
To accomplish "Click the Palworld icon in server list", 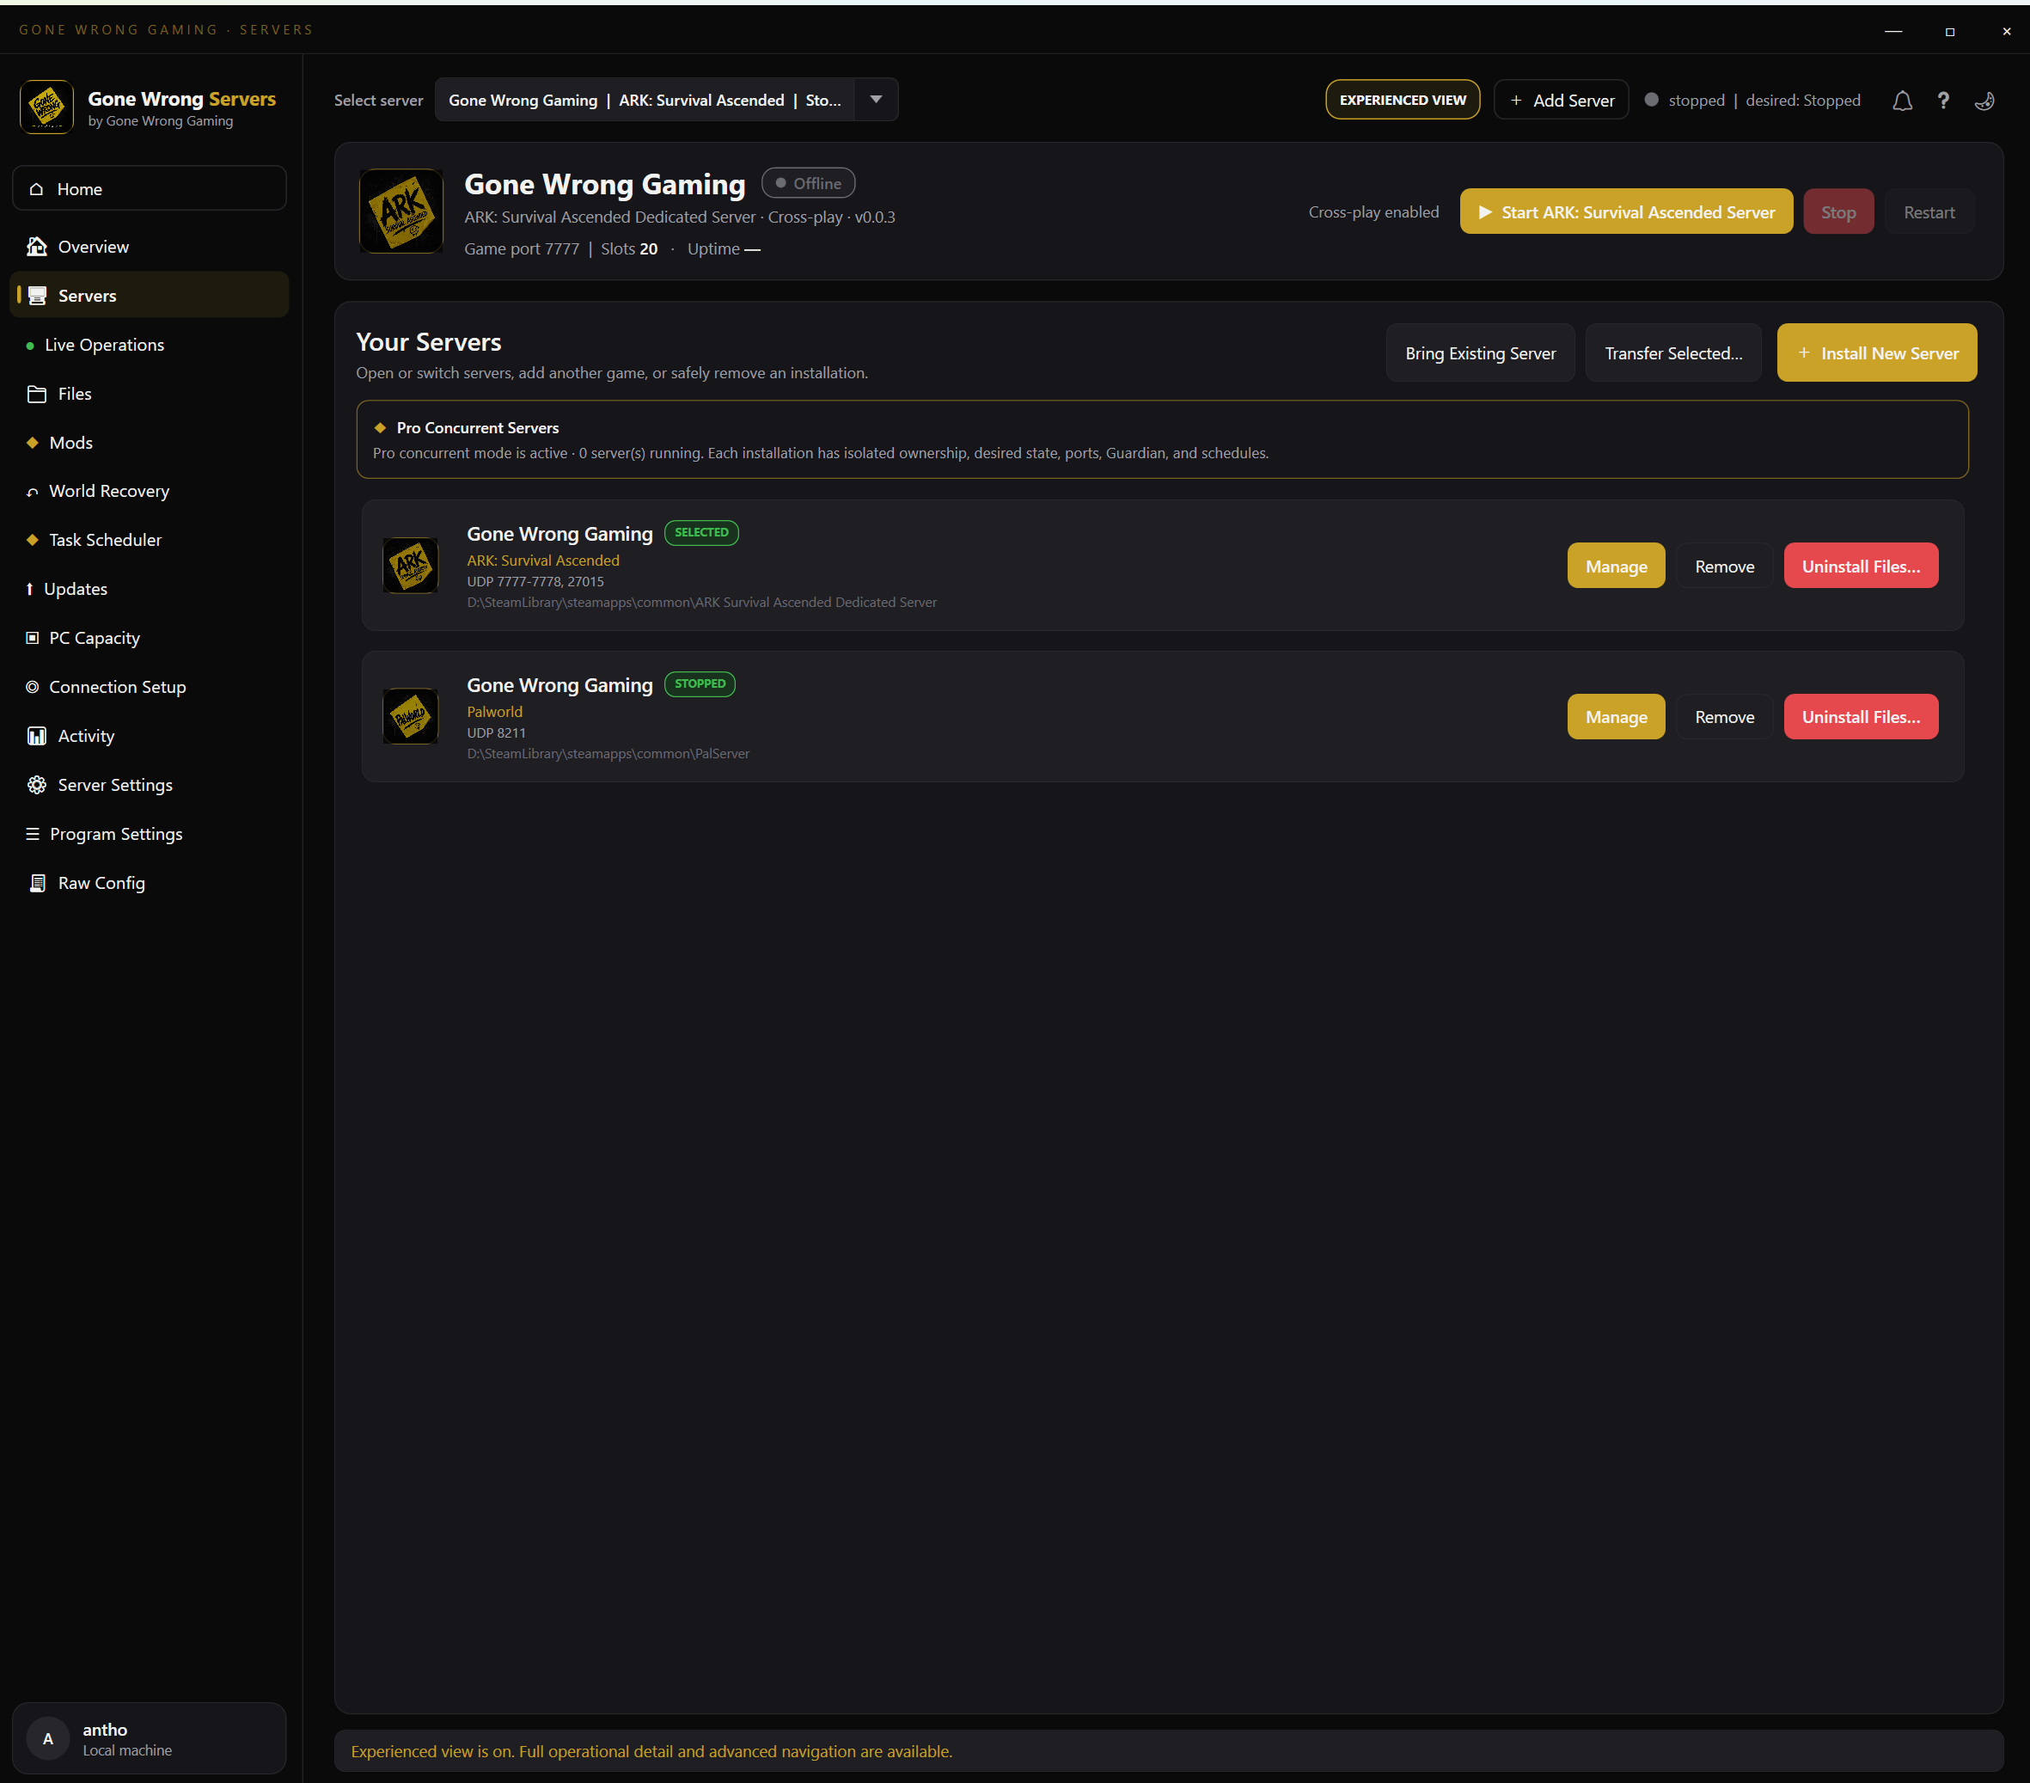I will pyautogui.click(x=410, y=716).
